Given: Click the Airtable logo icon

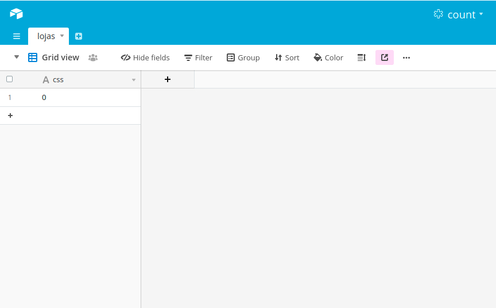Looking at the screenshot, I should click(x=16, y=14).
